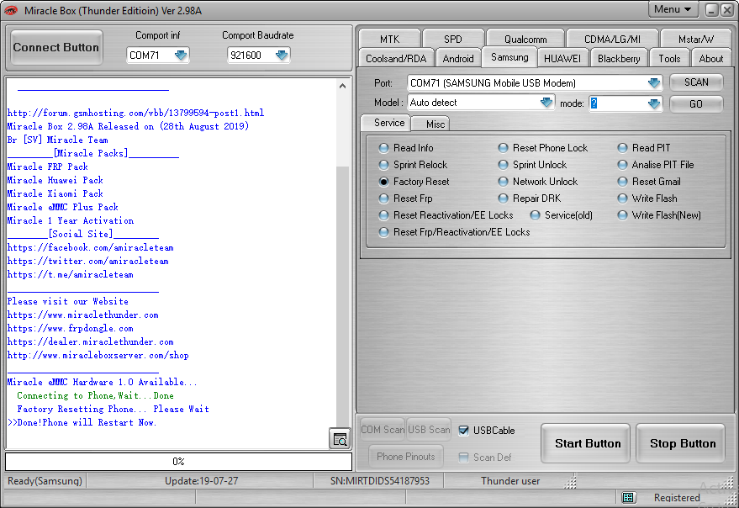This screenshot has height=508, width=739.
Task: Click the https://www.miraclethunder.com log line
Action: 83,315
